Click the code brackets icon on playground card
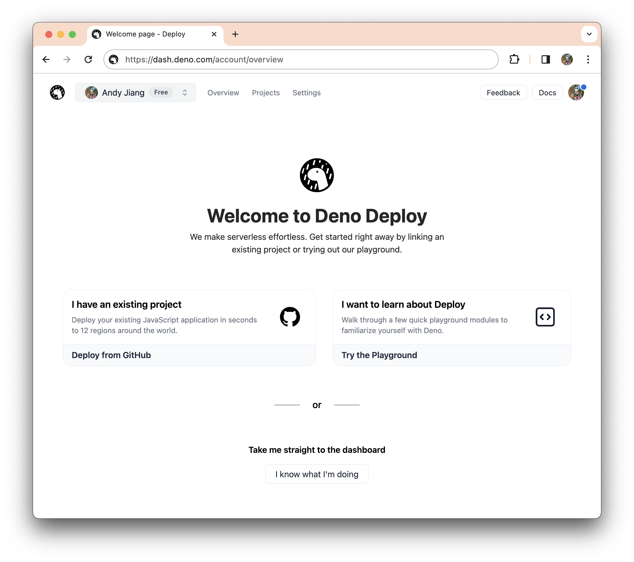The image size is (634, 562). 545,316
